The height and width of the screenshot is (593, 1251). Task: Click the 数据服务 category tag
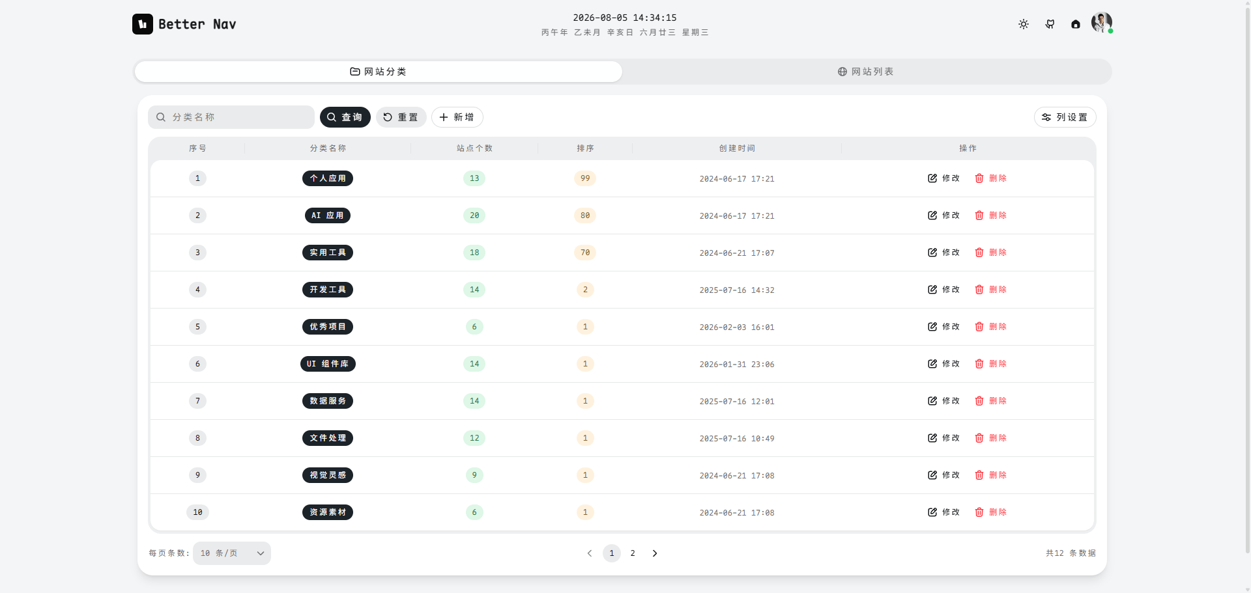328,401
